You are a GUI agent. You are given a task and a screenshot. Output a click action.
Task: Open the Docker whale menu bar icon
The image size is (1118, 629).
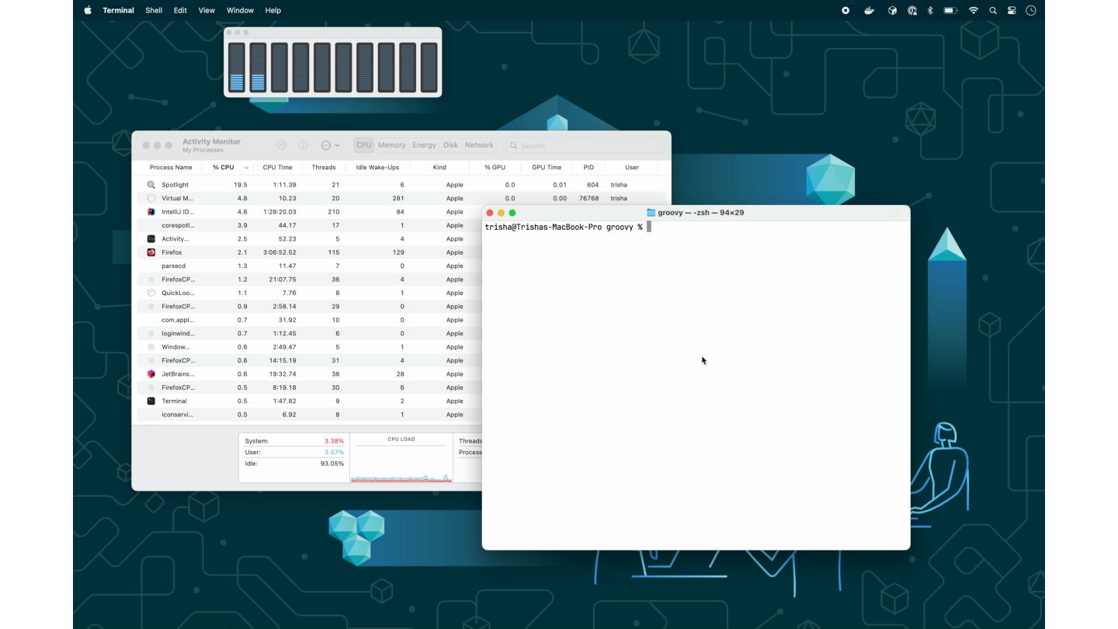tap(869, 10)
